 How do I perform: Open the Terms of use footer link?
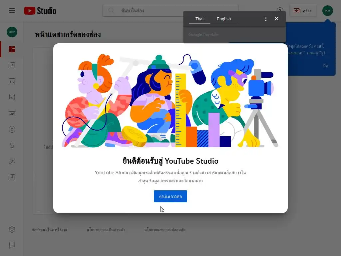(50, 230)
